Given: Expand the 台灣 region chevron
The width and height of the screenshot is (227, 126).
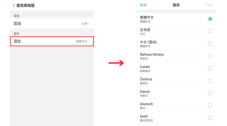Looking at the screenshot, I should pyautogui.click(x=89, y=23).
